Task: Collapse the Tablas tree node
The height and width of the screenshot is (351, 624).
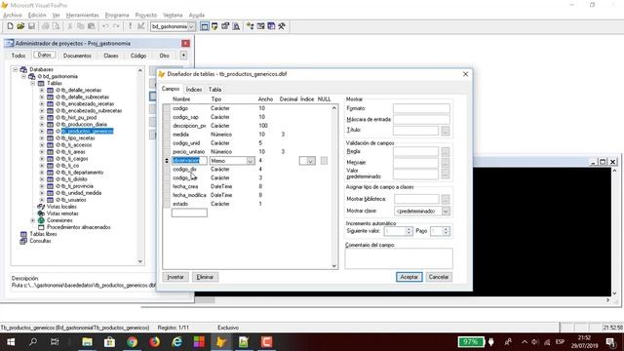Action: point(32,84)
